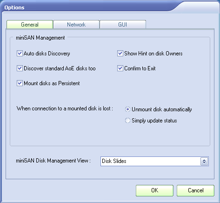The height and width of the screenshot is (203, 220).
Task: Click the 'Mount disks as Persistent' label text
Action: point(52,83)
